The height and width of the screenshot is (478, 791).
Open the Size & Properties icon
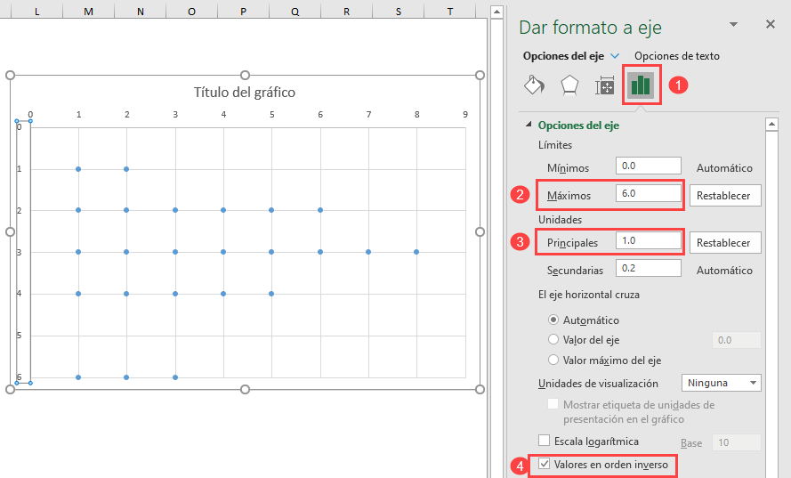click(604, 85)
